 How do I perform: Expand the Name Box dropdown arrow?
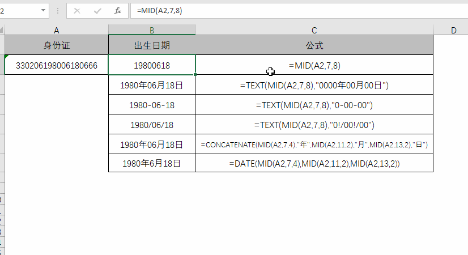44,11
